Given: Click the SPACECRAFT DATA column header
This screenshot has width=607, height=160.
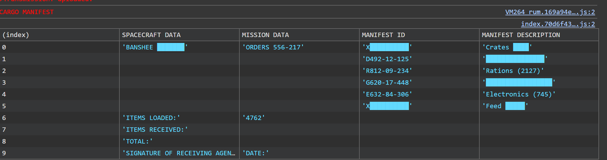Looking at the screenshot, I should 179,35.
